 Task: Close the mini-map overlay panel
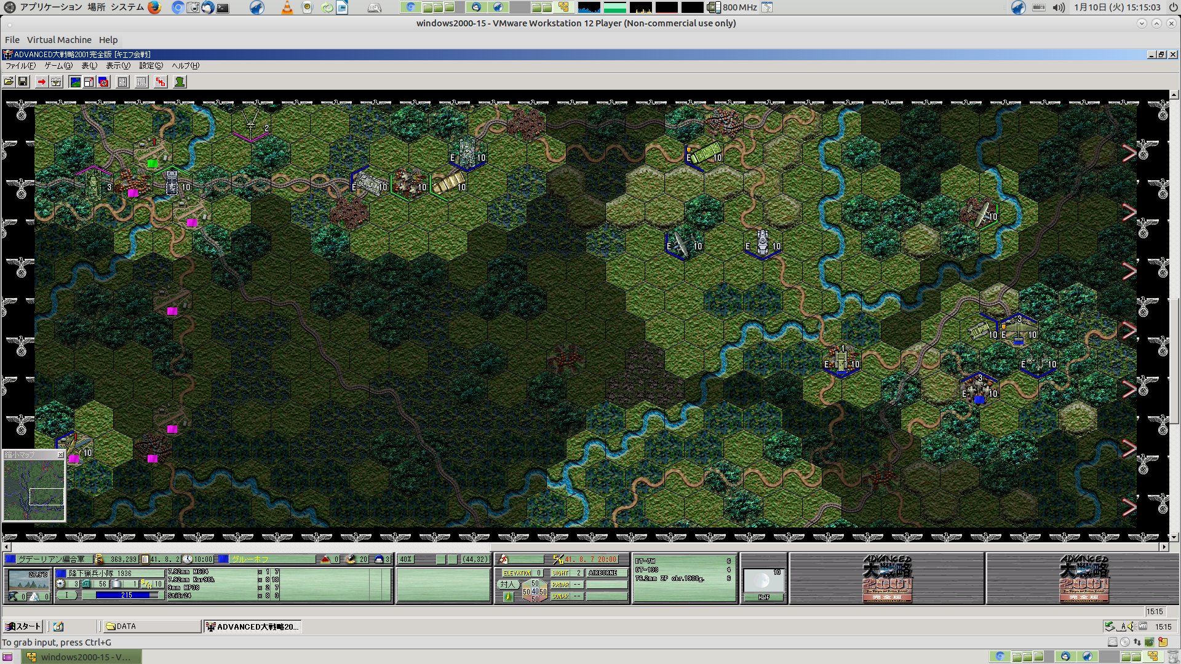[60, 455]
